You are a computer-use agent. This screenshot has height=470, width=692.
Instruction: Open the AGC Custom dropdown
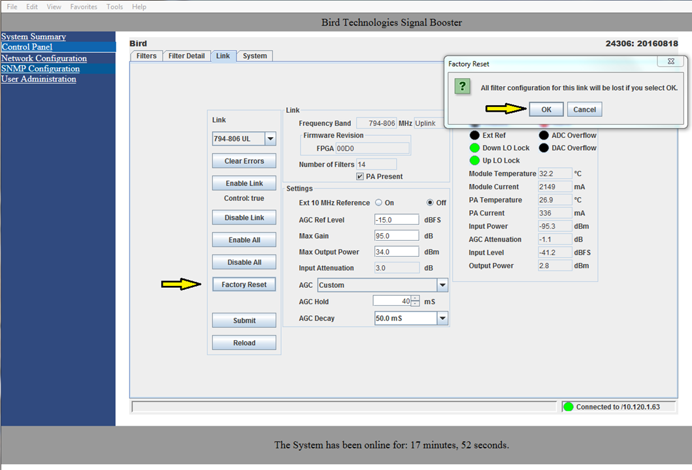442,285
